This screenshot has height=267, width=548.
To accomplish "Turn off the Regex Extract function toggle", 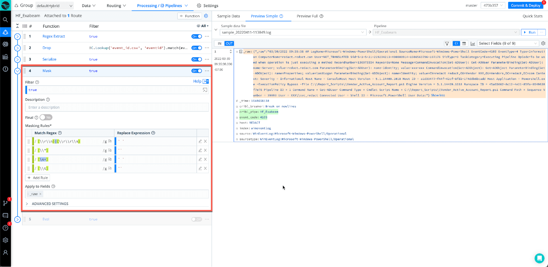I will (197, 36).
